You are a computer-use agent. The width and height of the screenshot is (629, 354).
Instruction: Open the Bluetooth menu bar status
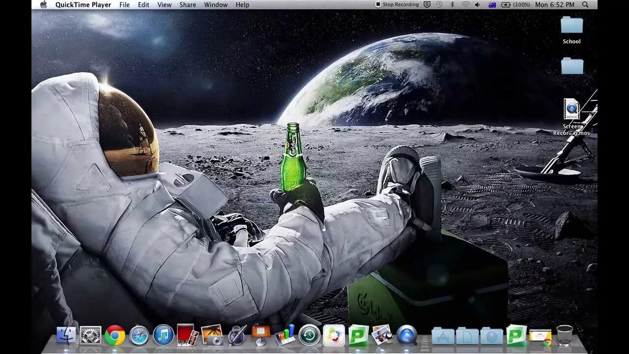pyautogui.click(x=453, y=4)
